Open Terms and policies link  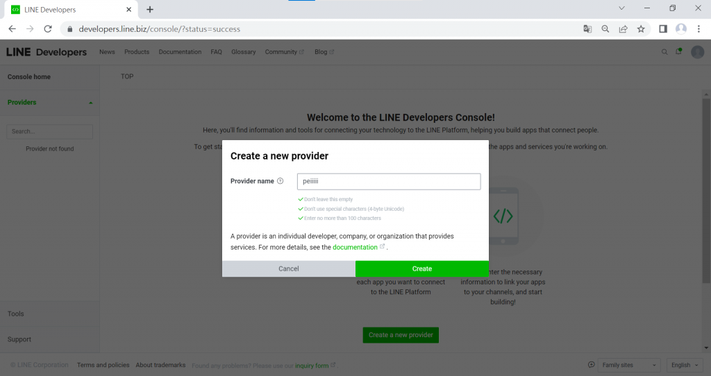pos(103,365)
